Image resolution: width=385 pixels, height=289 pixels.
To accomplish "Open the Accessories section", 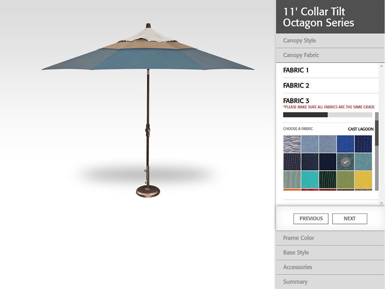I will pyautogui.click(x=330, y=267).
